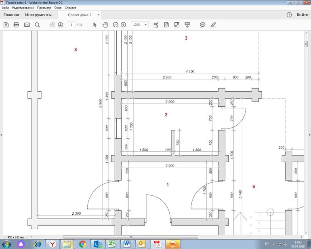Open the Редактирование menu
This screenshot has width=311, height=249.
(x=23, y=8)
